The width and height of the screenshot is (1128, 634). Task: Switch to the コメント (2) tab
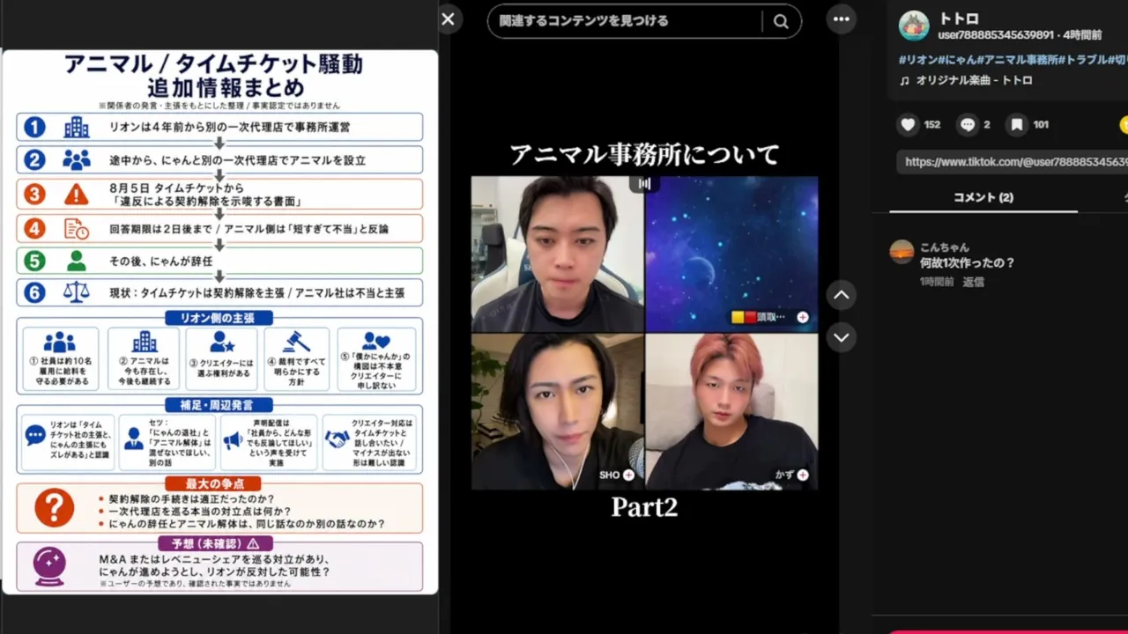click(x=983, y=197)
